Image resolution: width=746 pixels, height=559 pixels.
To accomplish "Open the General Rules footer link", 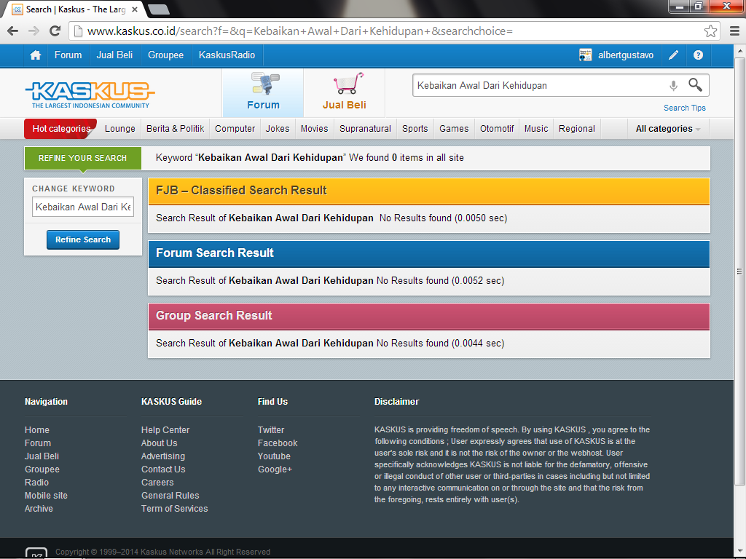I will point(170,495).
